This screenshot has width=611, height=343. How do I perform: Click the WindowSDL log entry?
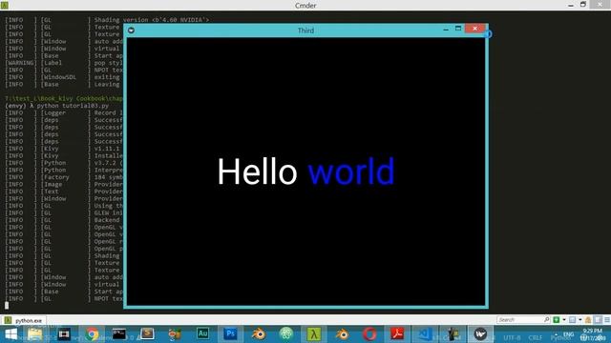(64, 77)
